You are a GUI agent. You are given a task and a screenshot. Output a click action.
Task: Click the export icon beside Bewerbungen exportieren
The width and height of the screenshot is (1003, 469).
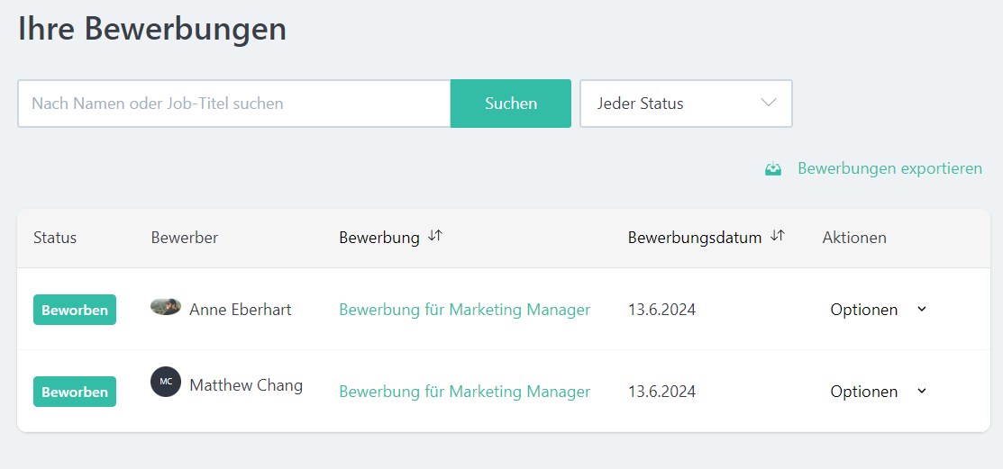[x=773, y=168]
